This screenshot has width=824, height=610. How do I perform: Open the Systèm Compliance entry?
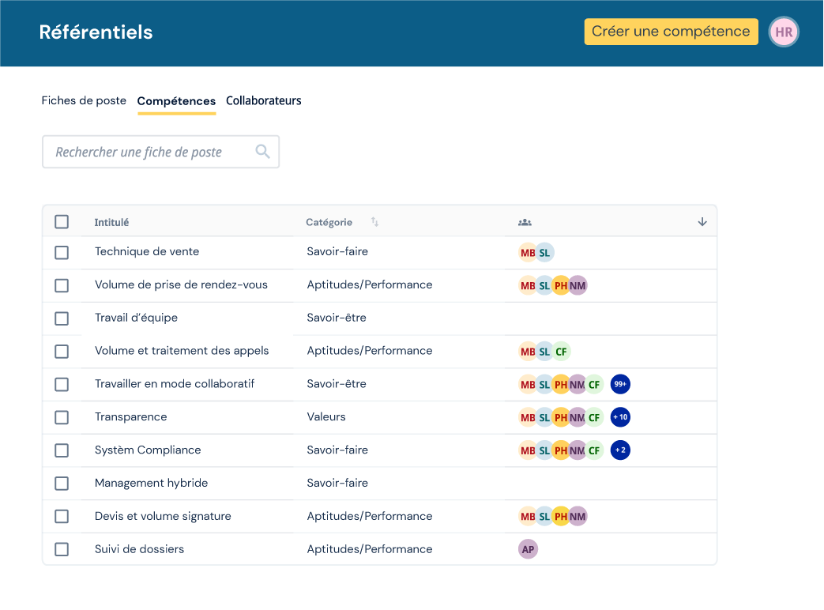coord(148,450)
